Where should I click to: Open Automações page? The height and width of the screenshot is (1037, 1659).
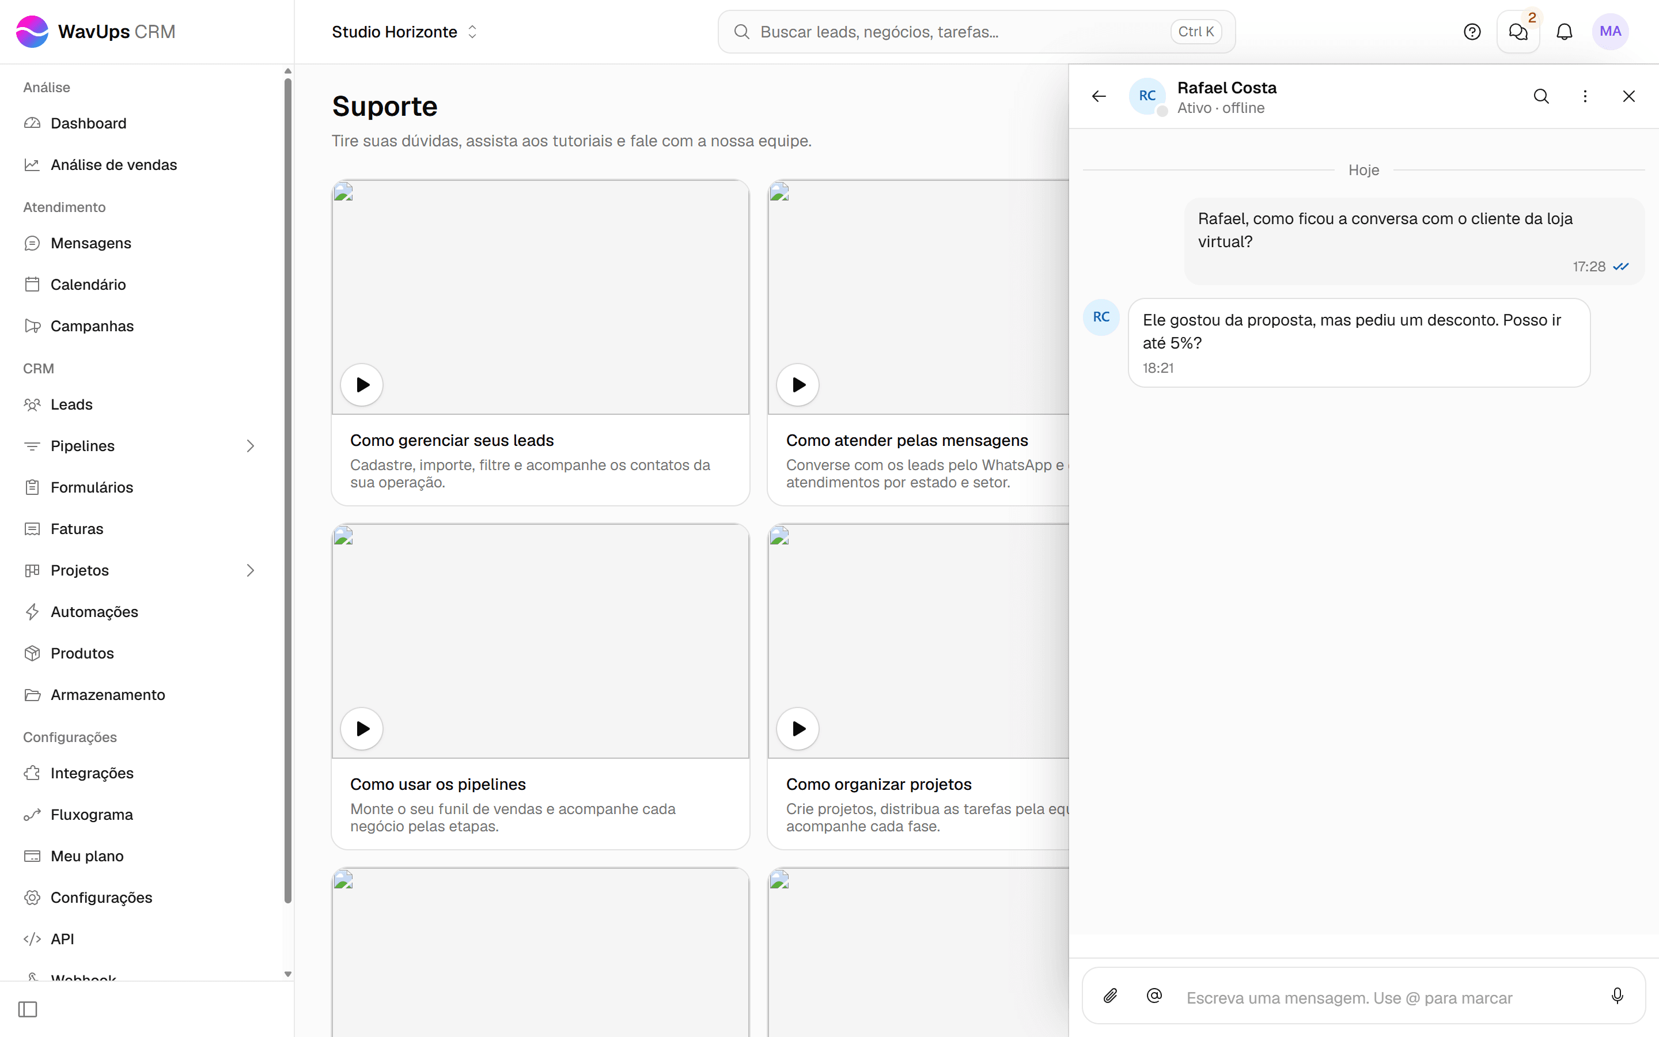[x=142, y=612]
